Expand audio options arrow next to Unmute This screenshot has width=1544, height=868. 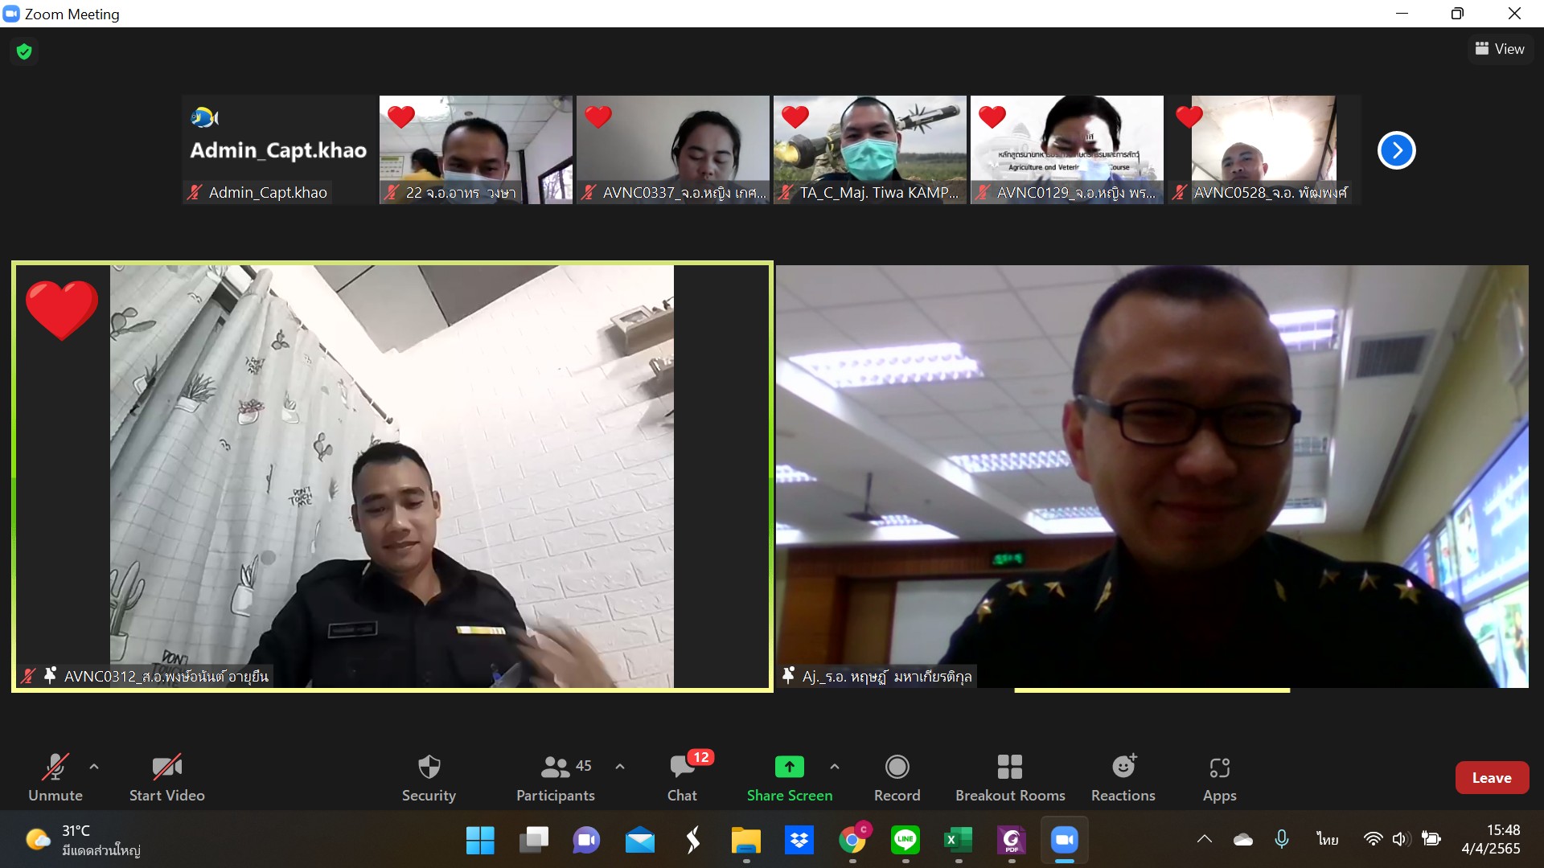(94, 767)
